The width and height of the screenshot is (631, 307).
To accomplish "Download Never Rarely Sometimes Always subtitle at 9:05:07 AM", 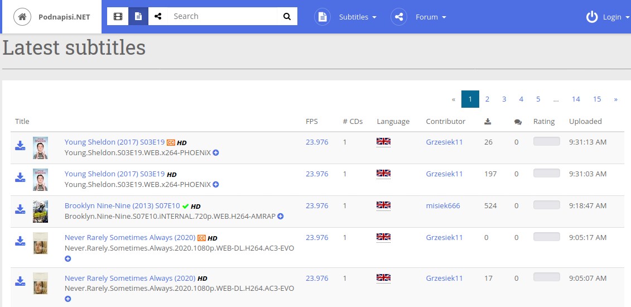I will 20,282.
